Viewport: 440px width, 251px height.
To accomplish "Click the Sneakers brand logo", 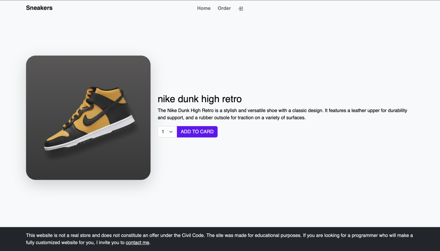I will pyautogui.click(x=39, y=8).
